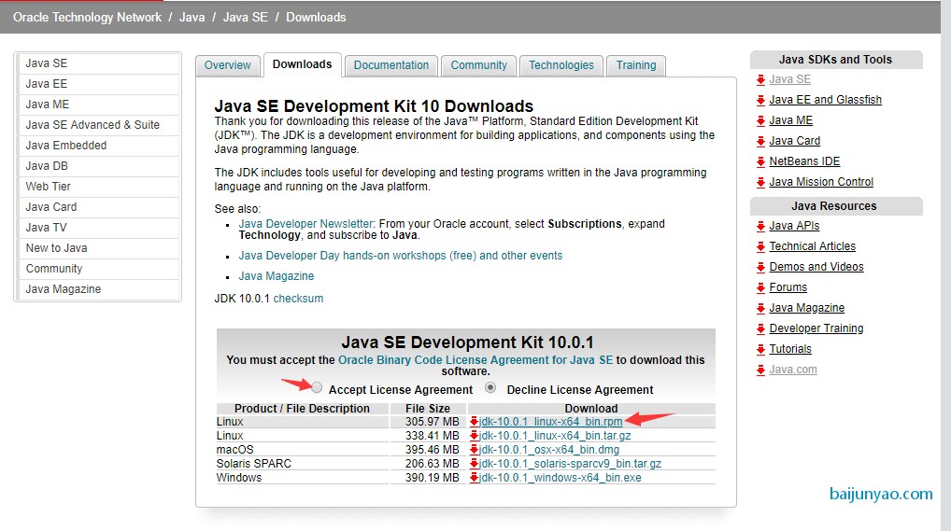Click the download icon for solaris-sparcv9_bin.tar.gz
The height and width of the screenshot is (531, 951).
475,463
